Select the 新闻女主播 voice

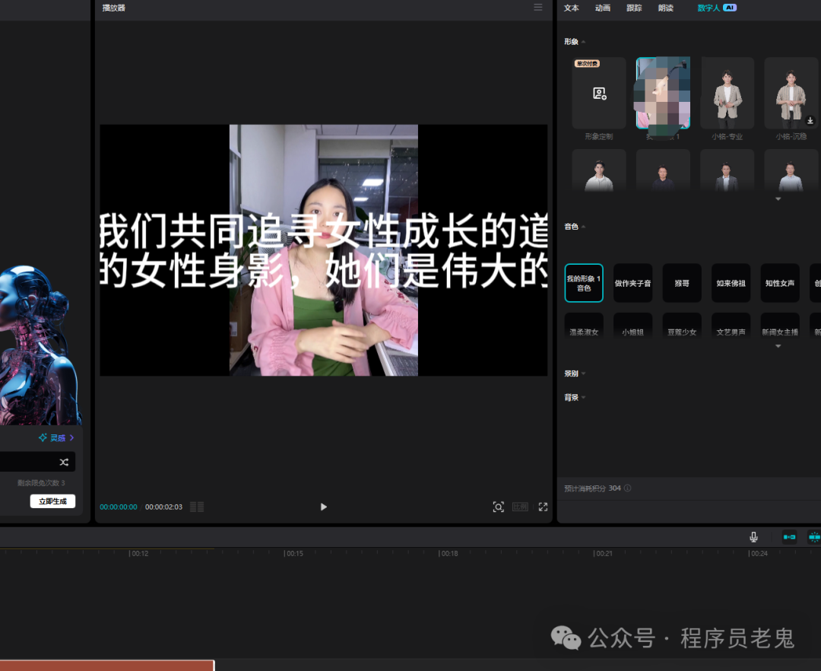point(780,326)
